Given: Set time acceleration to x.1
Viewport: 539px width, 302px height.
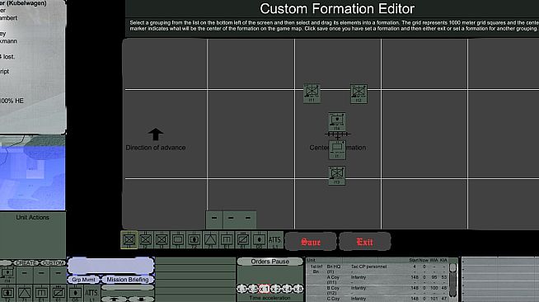Looking at the screenshot, I should 242,289.
